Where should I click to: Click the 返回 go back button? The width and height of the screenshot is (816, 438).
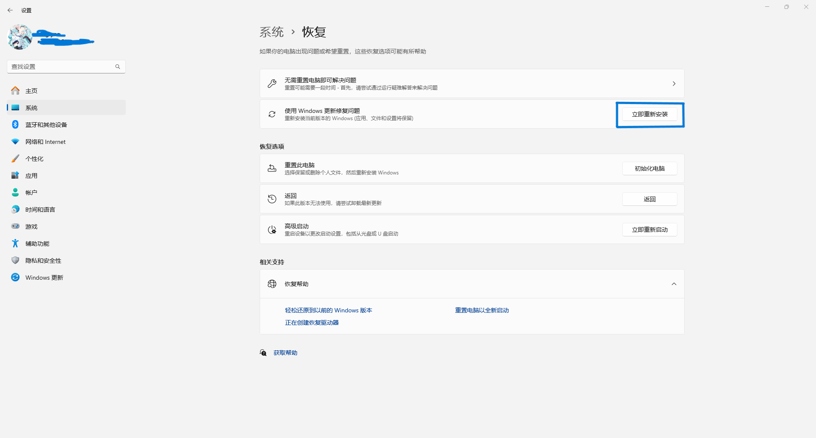click(650, 199)
